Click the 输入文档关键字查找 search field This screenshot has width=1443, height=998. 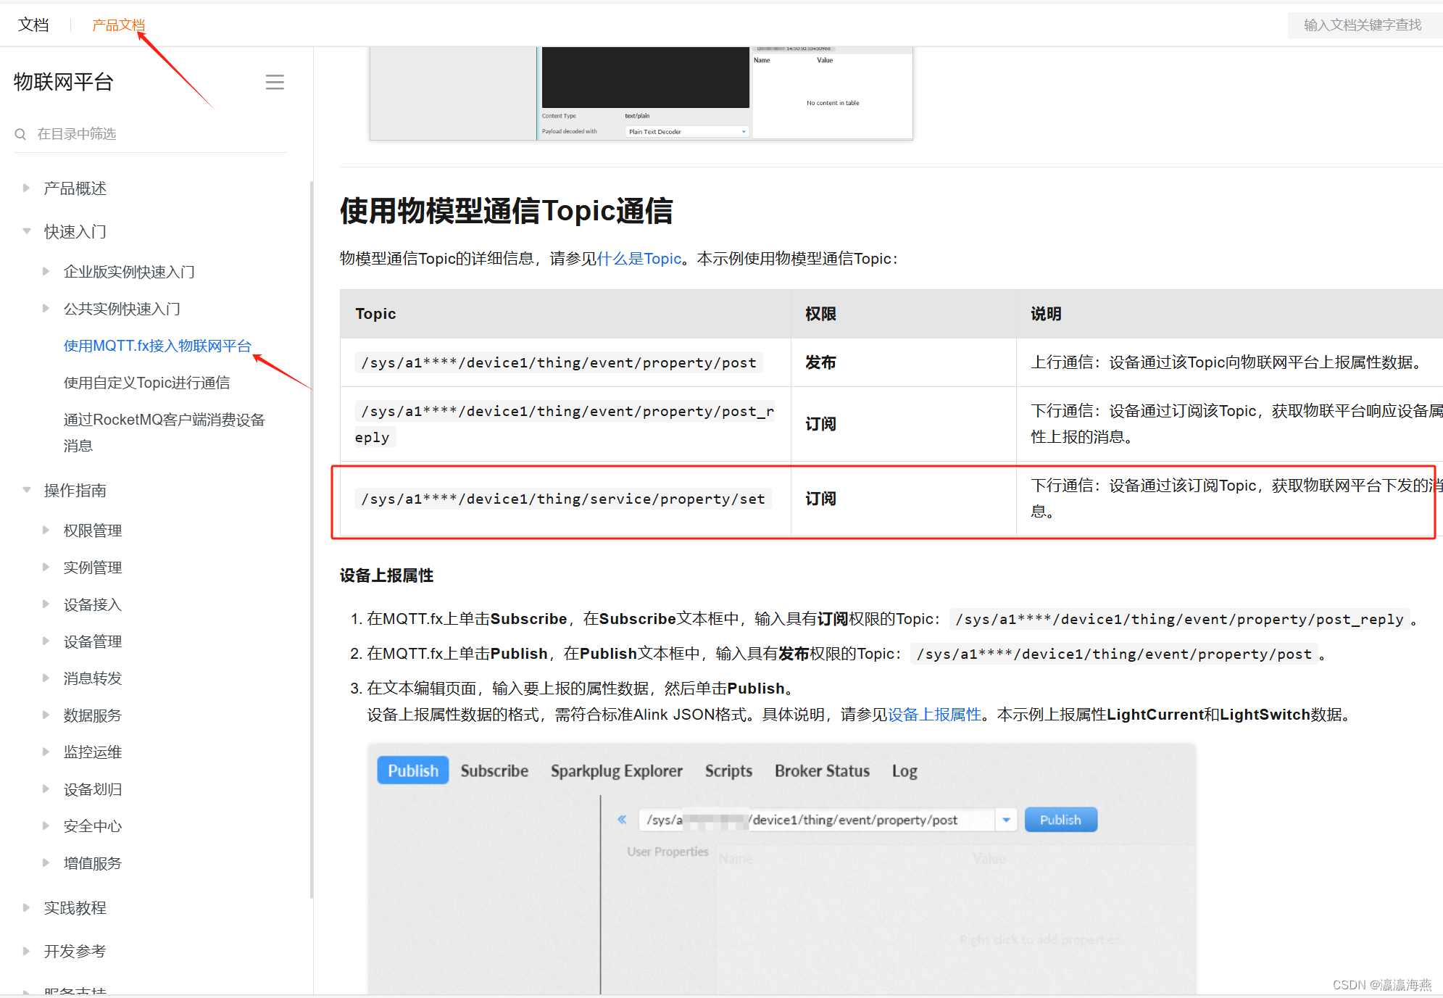coord(1363,24)
